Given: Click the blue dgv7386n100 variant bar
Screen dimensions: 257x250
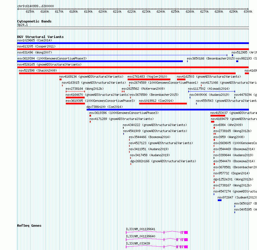Looking at the screenshot, I should (x=168, y=110).
